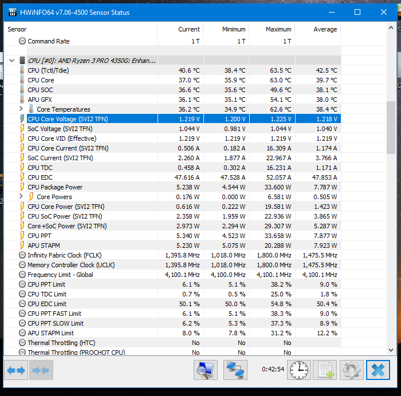Click the 47.616 A current CPU EDC value
The image size is (401, 396).
point(187,177)
